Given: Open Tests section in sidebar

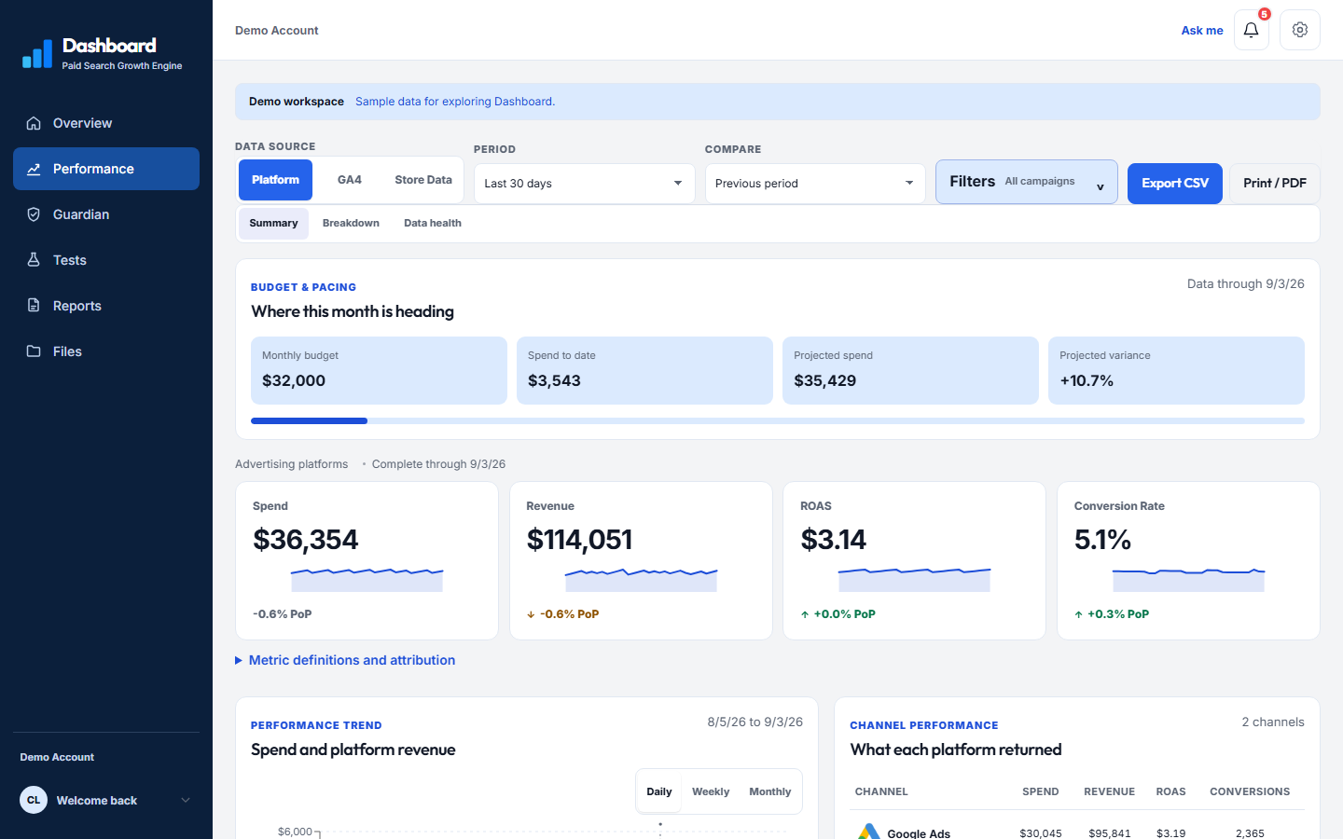Looking at the screenshot, I should pyautogui.click(x=106, y=260).
